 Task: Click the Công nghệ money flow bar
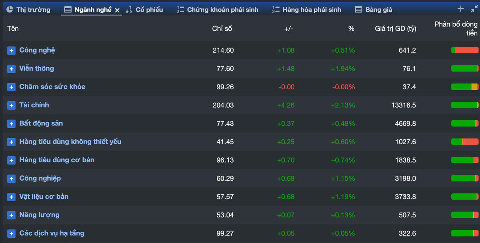click(465, 50)
